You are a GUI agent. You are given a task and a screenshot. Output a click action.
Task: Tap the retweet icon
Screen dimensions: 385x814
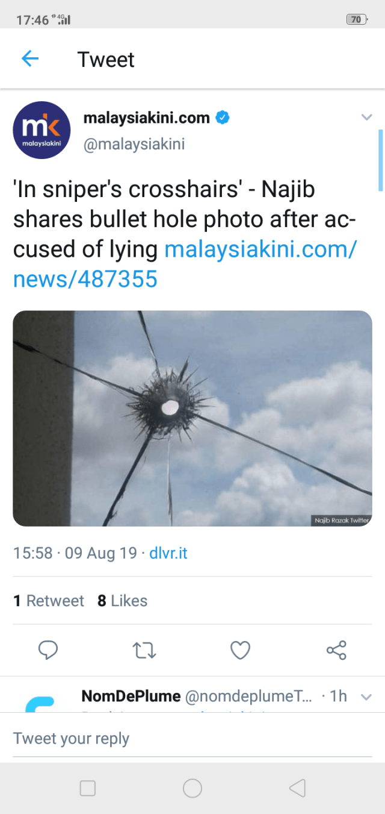(144, 650)
